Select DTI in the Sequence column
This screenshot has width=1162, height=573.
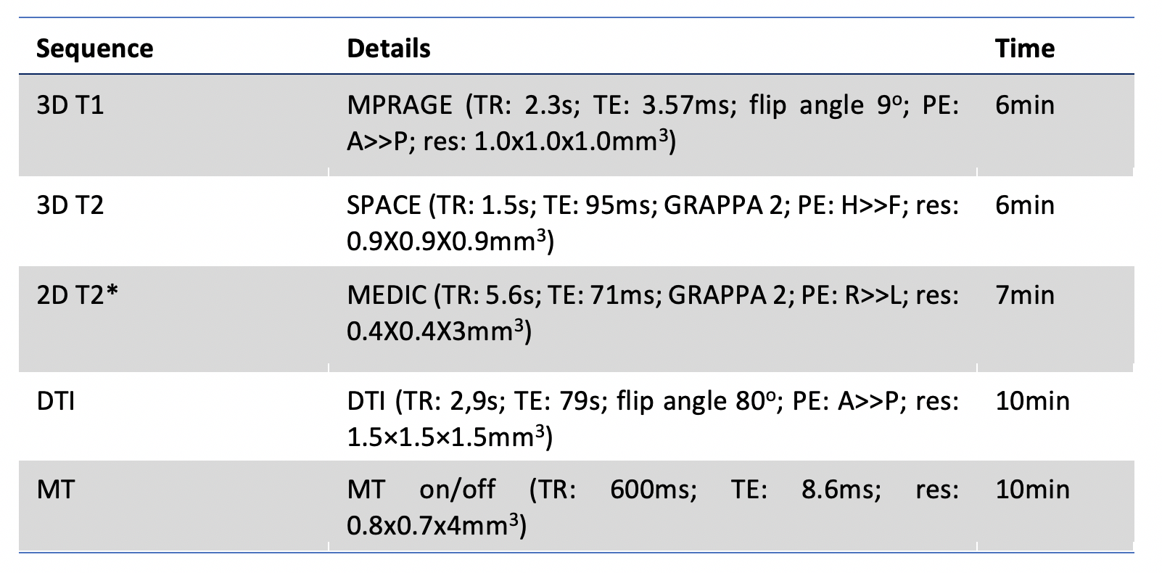[x=56, y=401]
